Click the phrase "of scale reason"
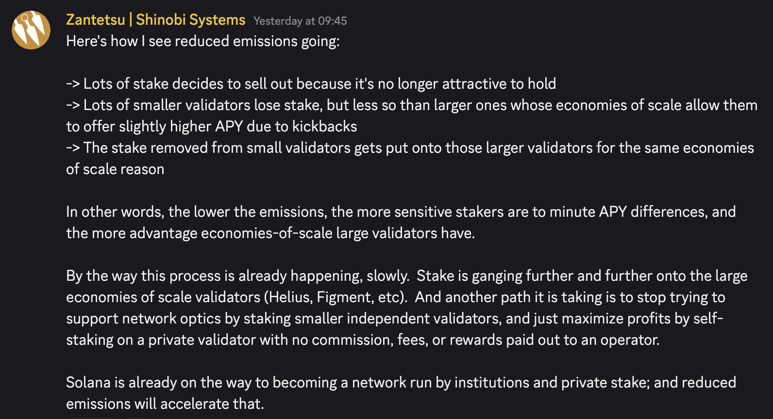The image size is (773, 419). coord(115,169)
